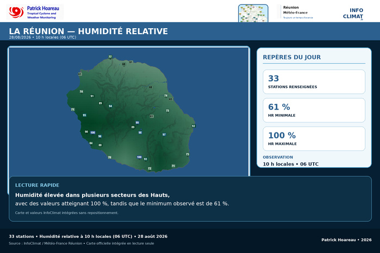Select the station marker showing 94
380x253 pixels.
point(110,106)
